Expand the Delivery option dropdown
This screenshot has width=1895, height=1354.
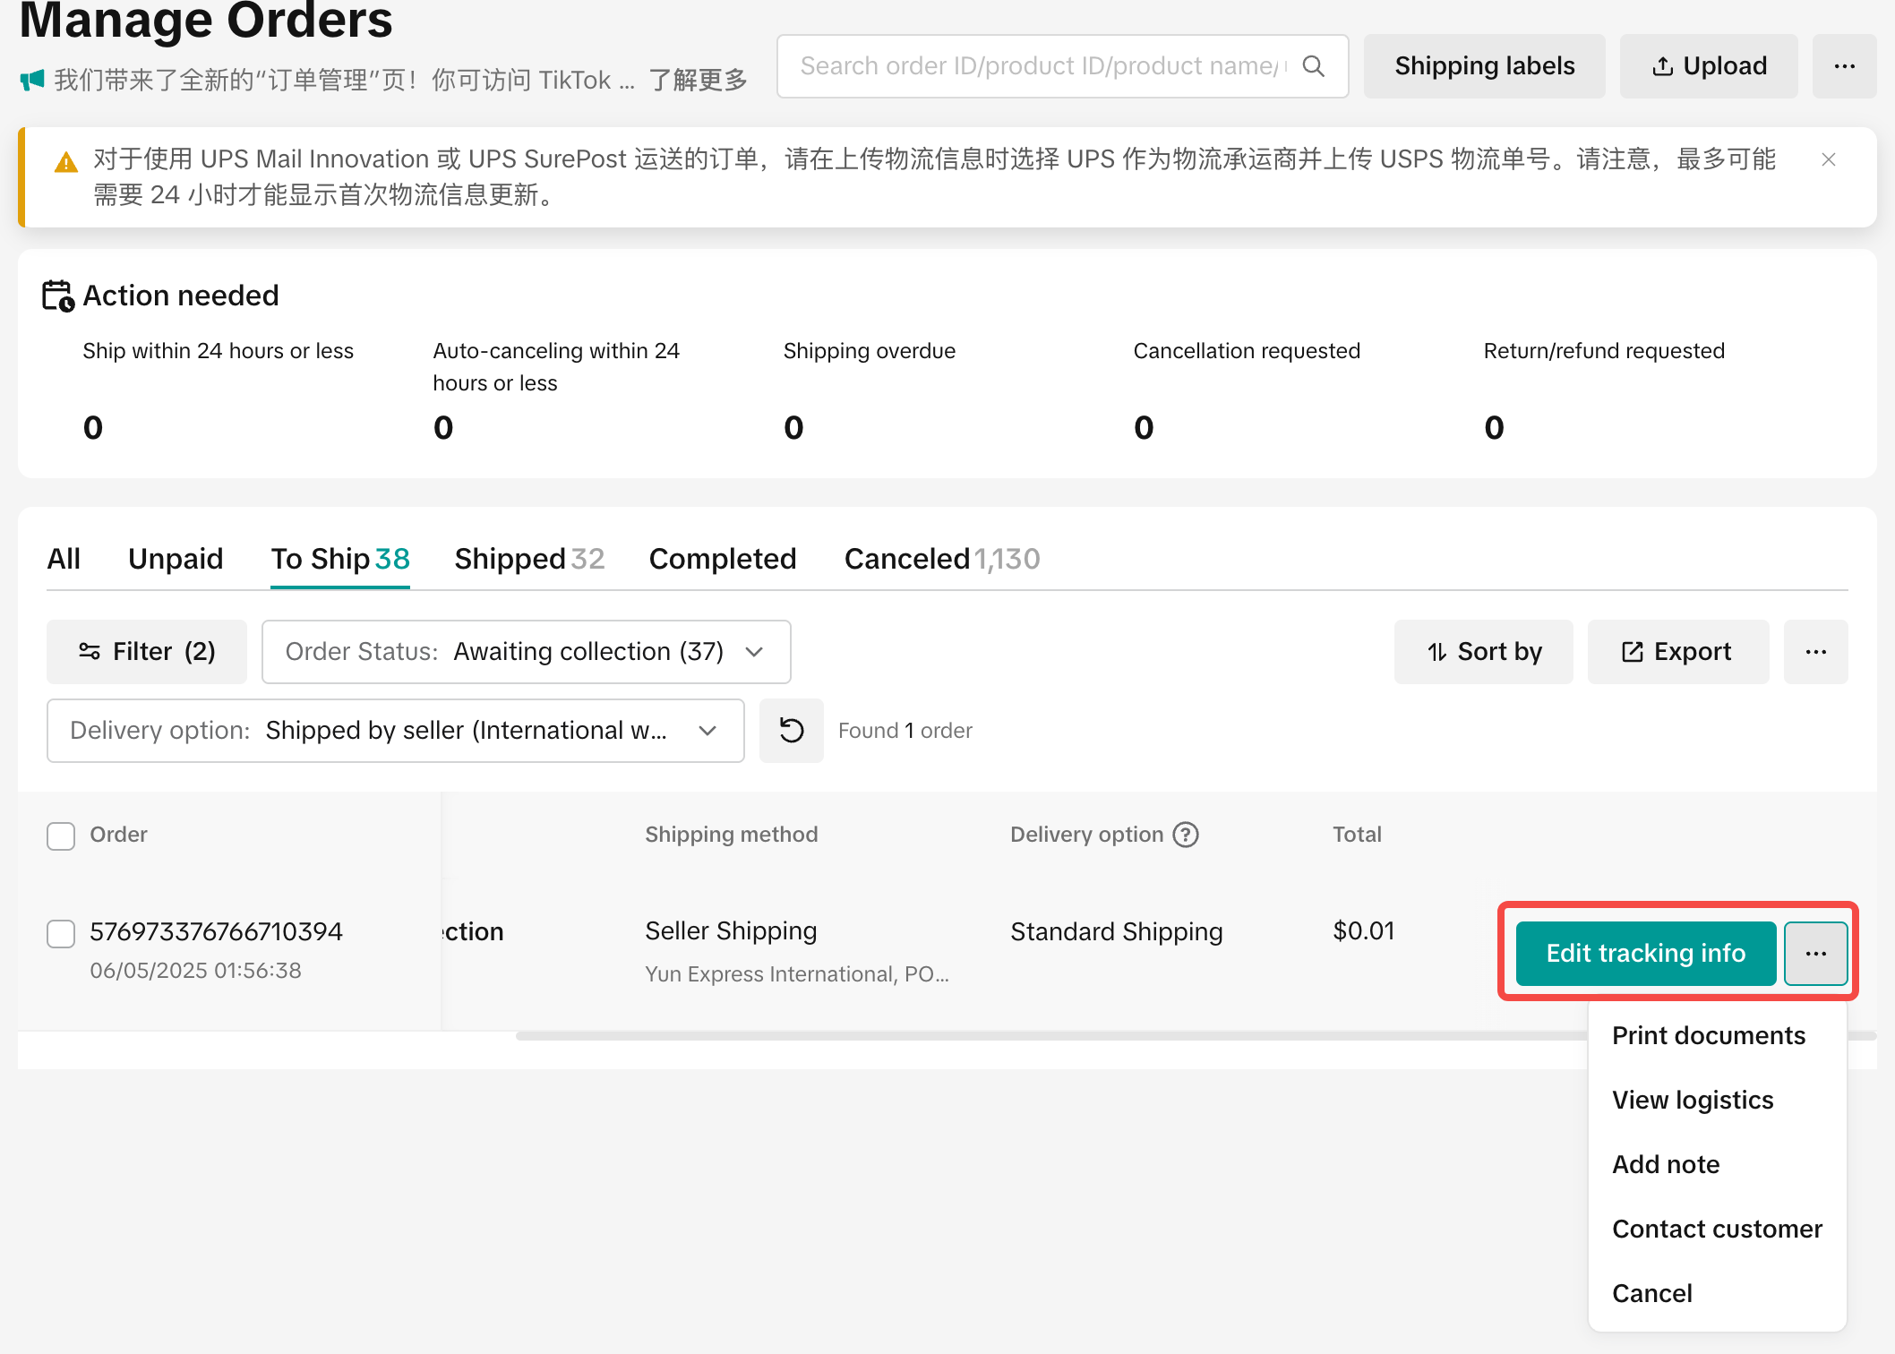tap(395, 731)
